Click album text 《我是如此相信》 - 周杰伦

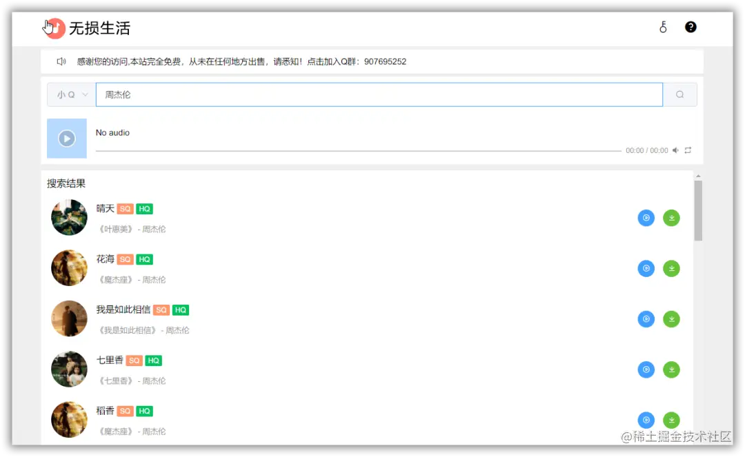click(143, 330)
